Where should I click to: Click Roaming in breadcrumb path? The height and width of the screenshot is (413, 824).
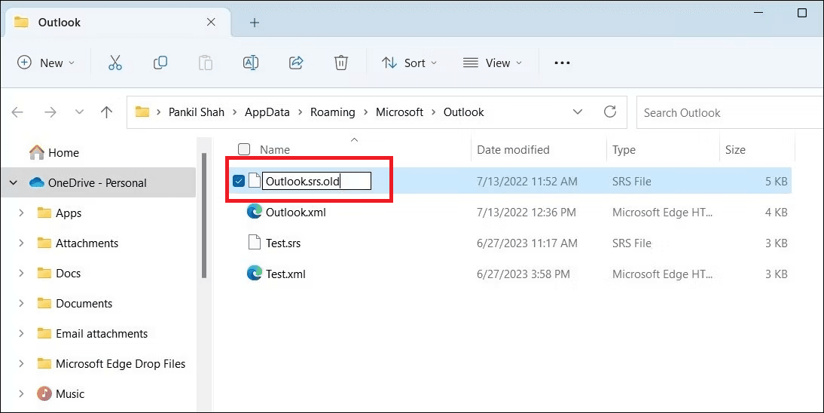[333, 112]
